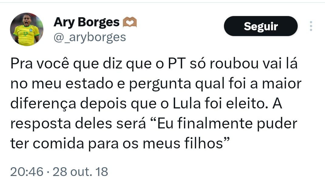Click the heart hands emoji beside the name
The image size is (325, 189).
coord(130,22)
